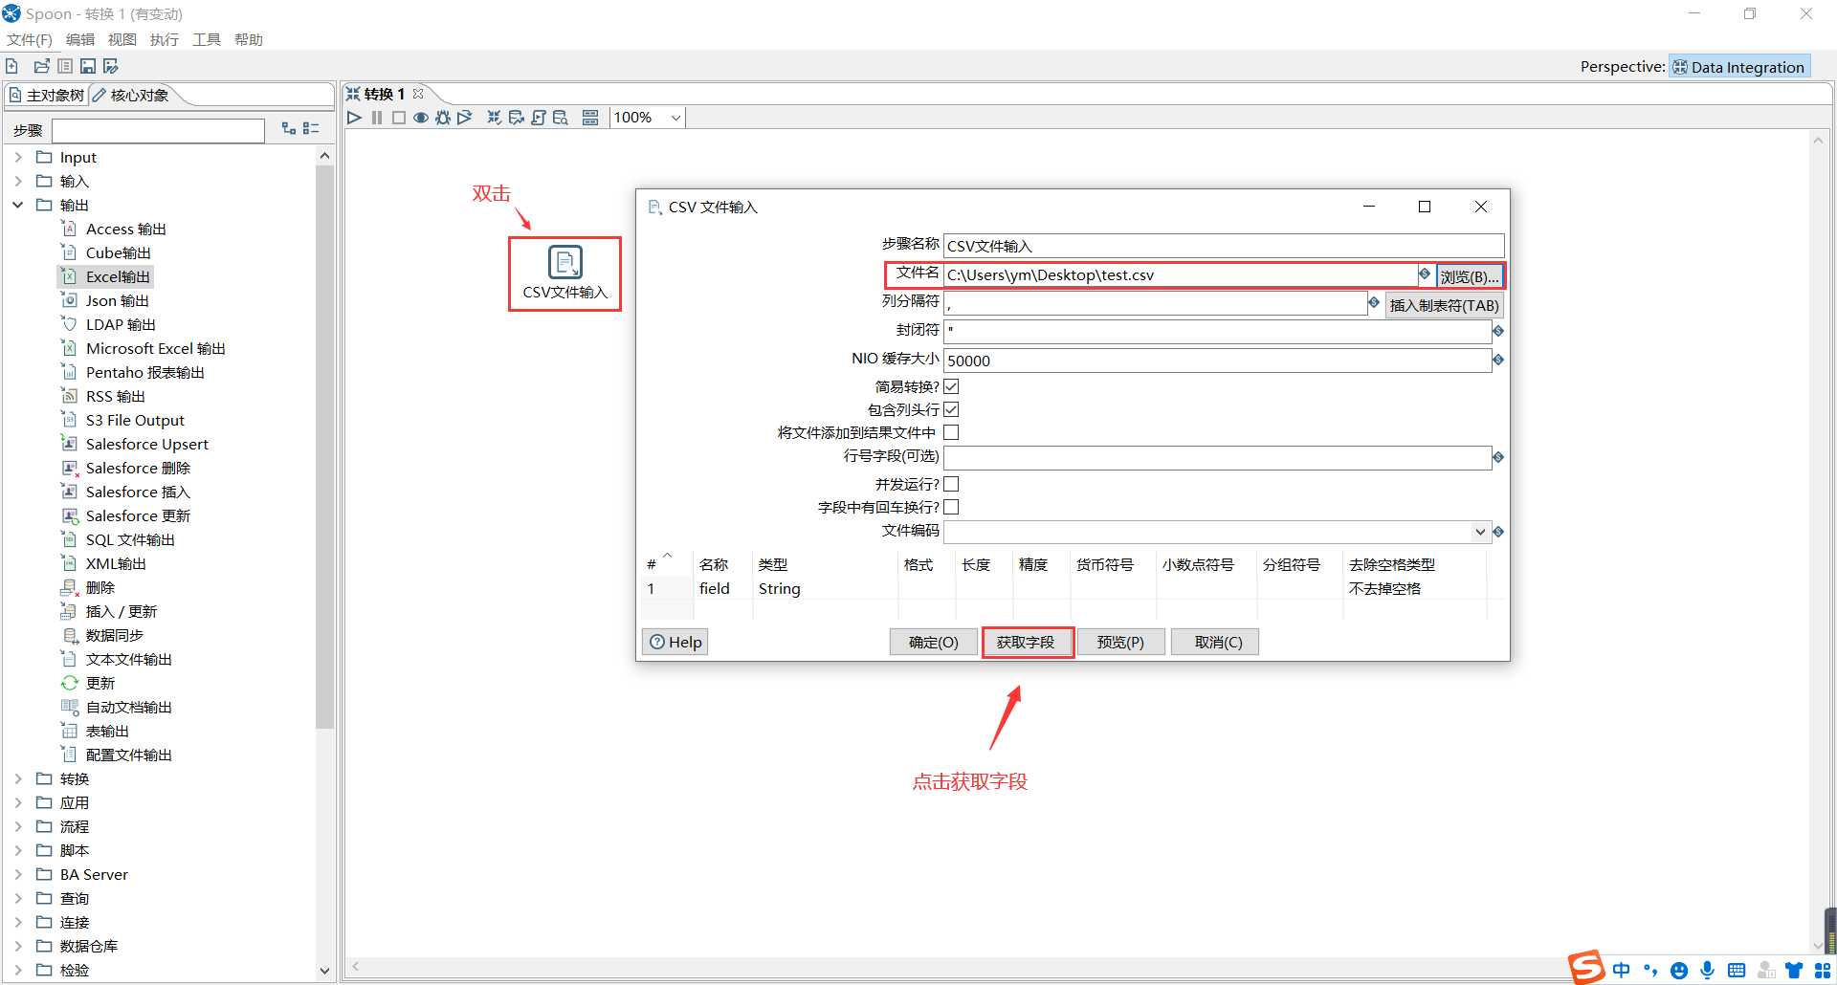Image resolution: width=1837 pixels, height=985 pixels.
Task: Click the steps tree vertical scrollbar
Action: 324,448
